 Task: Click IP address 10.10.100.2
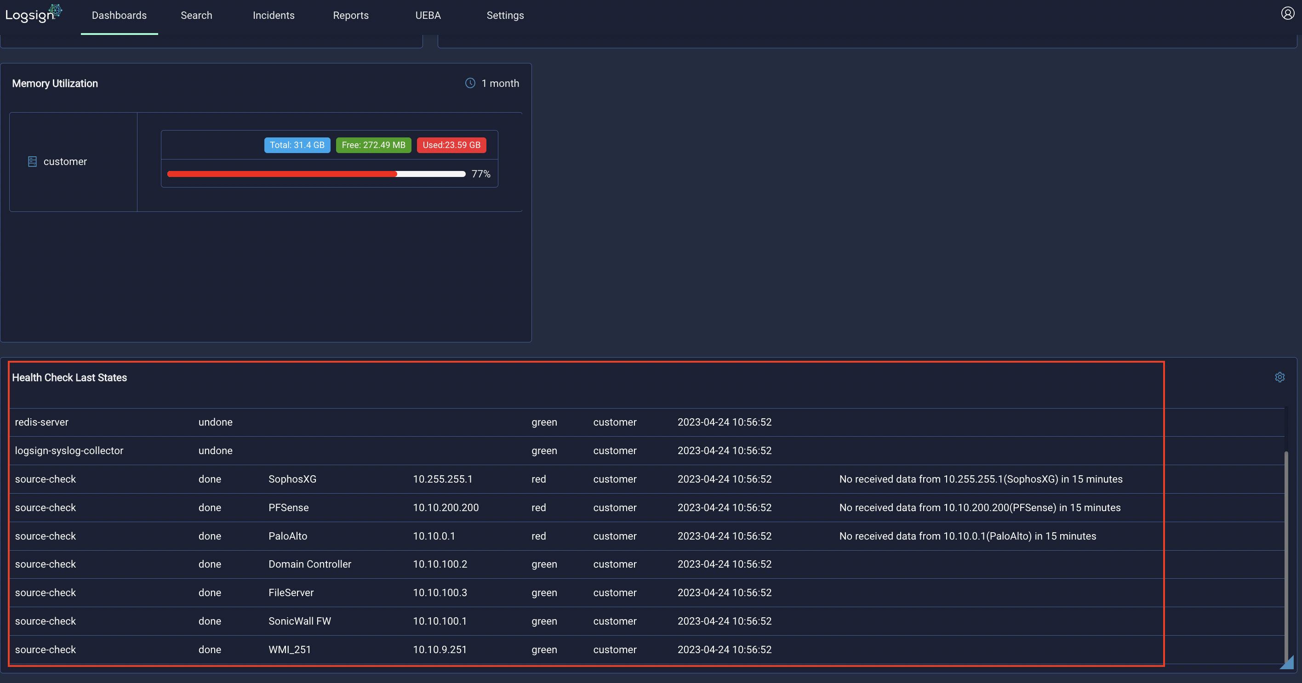point(440,564)
